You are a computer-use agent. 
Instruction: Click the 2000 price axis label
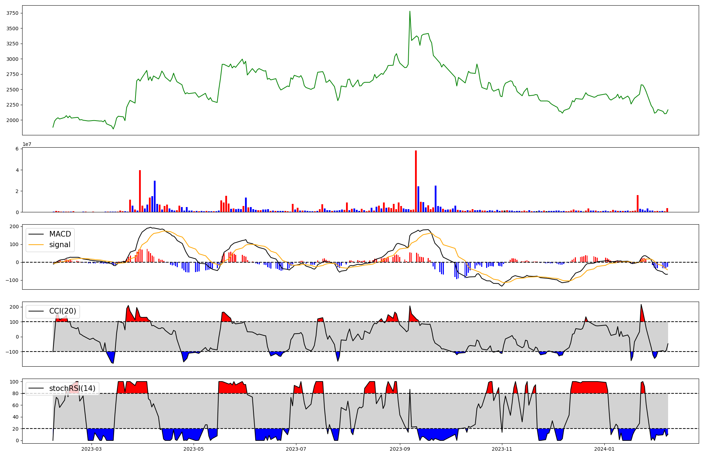point(12,120)
